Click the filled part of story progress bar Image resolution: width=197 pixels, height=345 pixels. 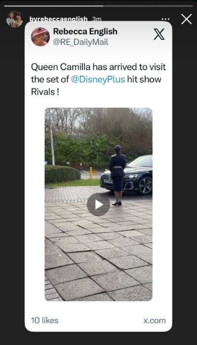pyautogui.click(x=54, y=6)
